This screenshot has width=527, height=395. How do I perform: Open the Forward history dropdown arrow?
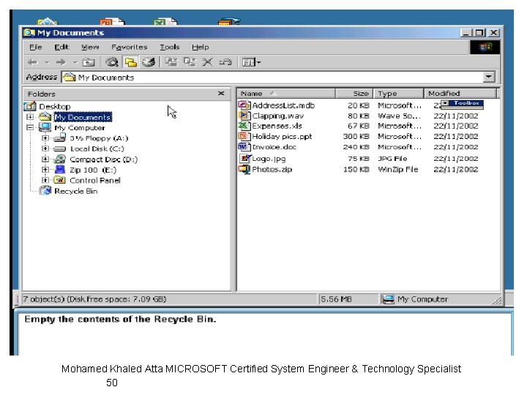75,62
